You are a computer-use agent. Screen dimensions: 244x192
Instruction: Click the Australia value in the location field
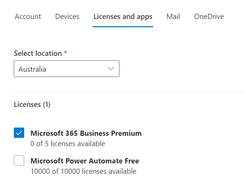(32, 69)
